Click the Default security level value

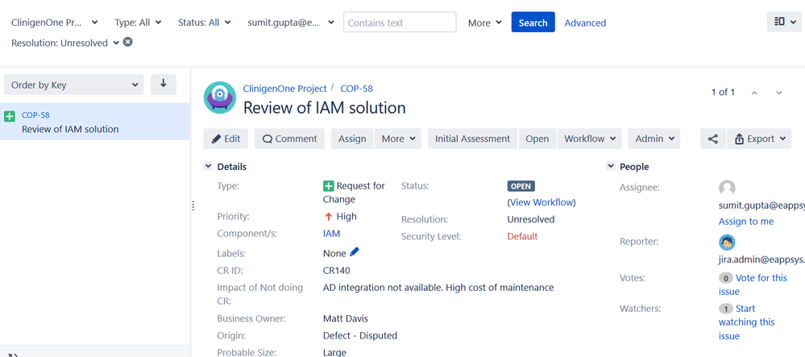coord(522,236)
